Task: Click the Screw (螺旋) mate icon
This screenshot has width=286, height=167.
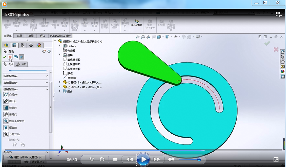Action: (x=6, y=127)
